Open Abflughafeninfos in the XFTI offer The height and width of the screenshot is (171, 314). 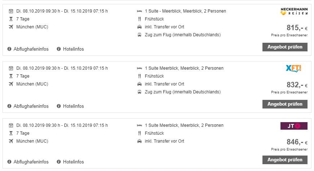click(31, 106)
